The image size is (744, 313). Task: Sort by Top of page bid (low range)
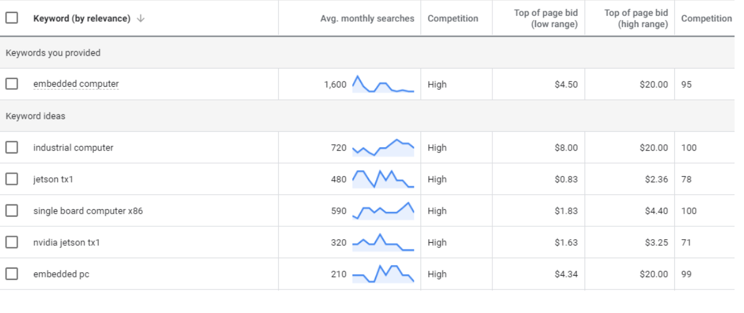[546, 18]
